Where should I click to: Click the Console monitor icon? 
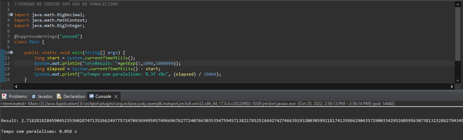click(91, 96)
